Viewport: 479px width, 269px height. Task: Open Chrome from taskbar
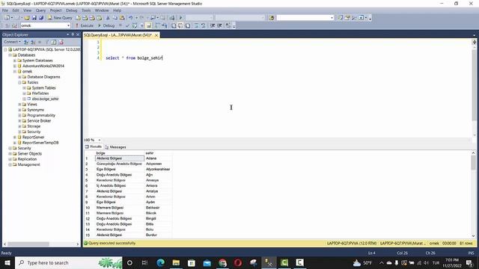click(x=222, y=262)
